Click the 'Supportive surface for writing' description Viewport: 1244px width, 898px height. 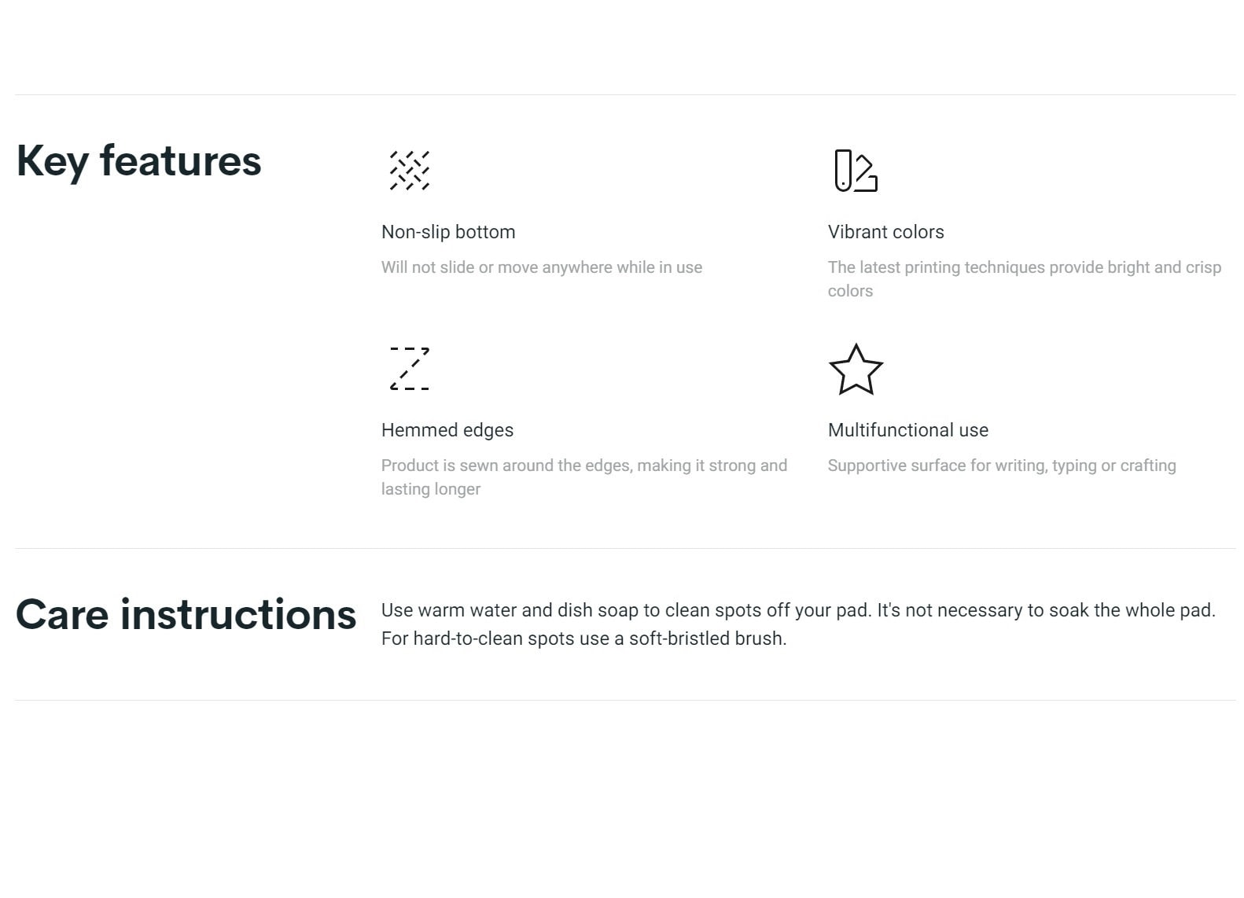[1002, 466]
